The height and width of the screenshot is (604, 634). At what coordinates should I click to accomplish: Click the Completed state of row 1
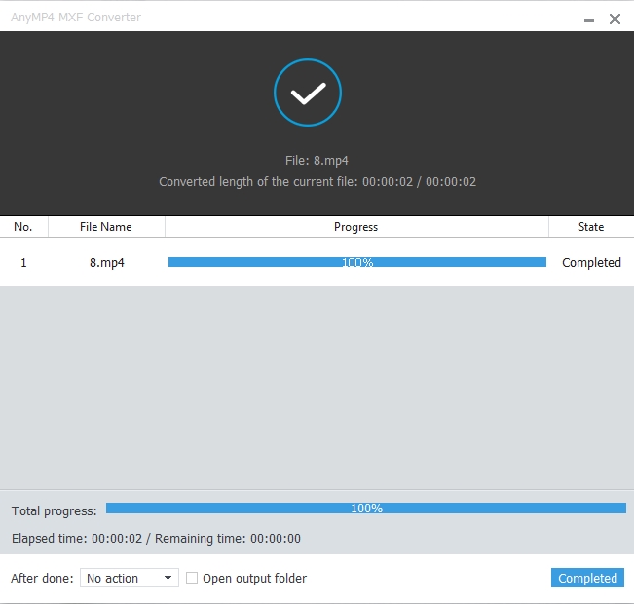pyautogui.click(x=591, y=263)
